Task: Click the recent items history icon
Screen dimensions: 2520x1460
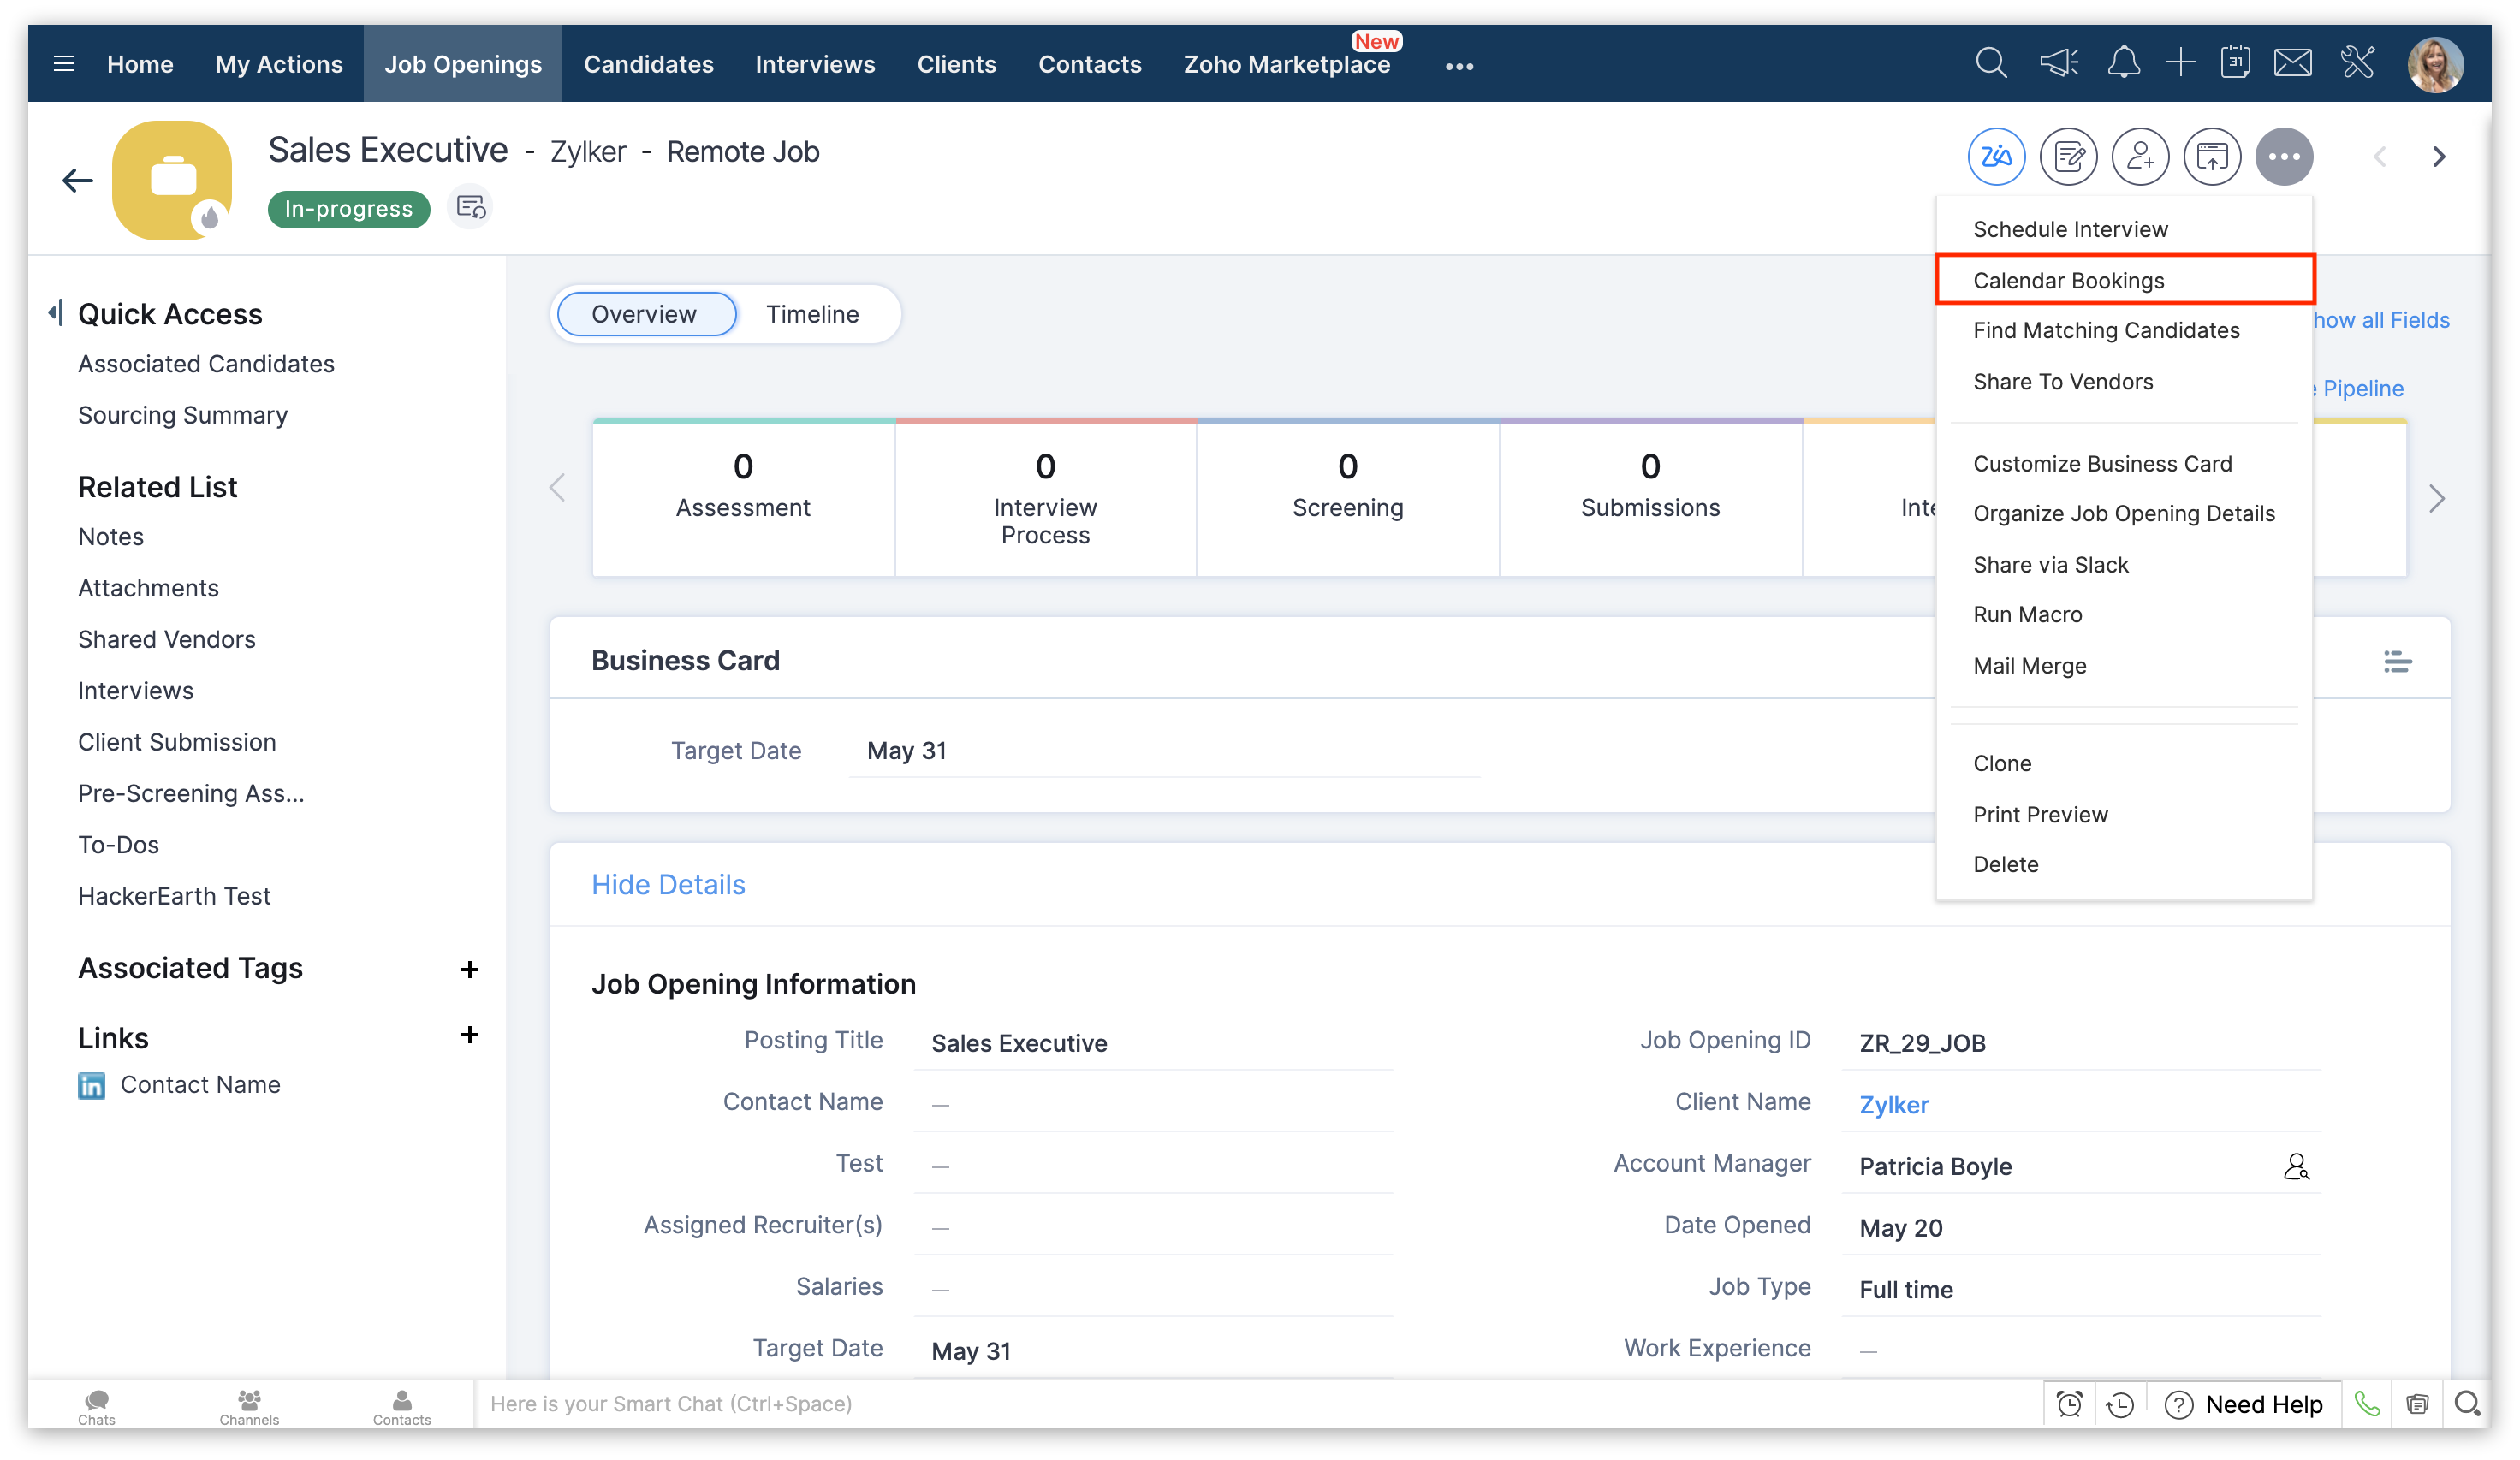Action: click(x=2120, y=1405)
